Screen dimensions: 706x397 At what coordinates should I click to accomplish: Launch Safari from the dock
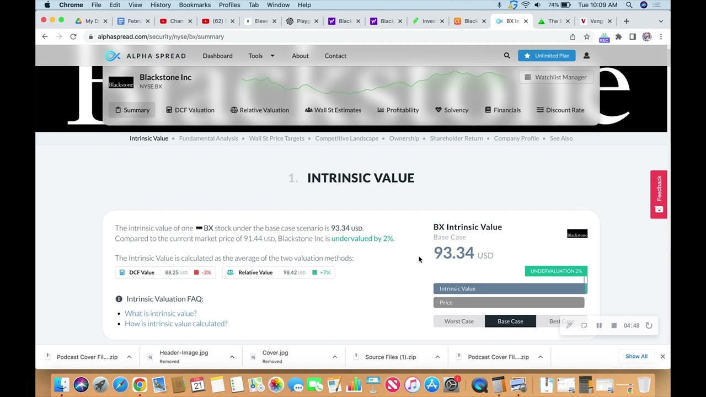pos(120,384)
